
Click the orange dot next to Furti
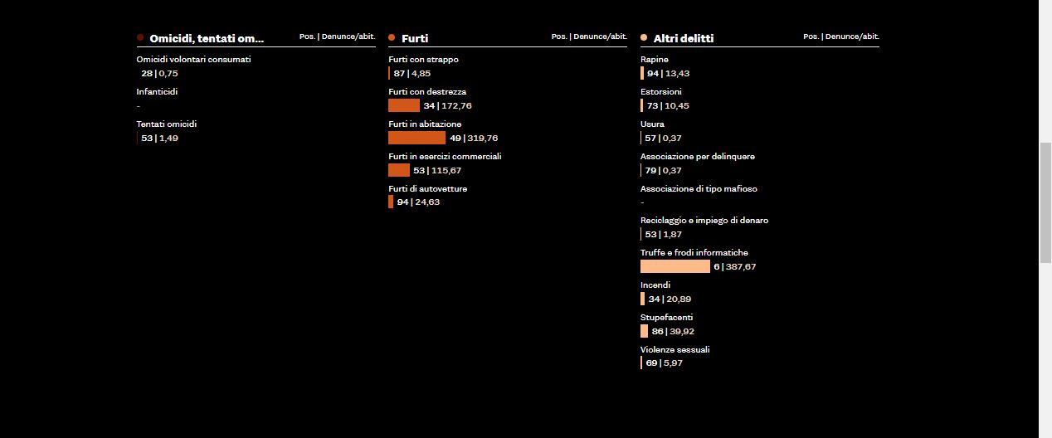392,37
